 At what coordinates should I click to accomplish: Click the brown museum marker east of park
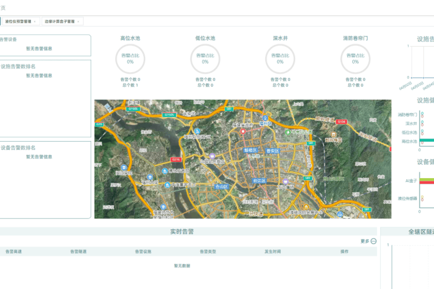334,135
